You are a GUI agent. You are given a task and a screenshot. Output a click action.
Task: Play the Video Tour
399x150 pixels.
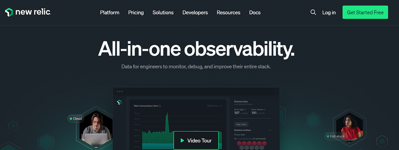[x=196, y=140]
